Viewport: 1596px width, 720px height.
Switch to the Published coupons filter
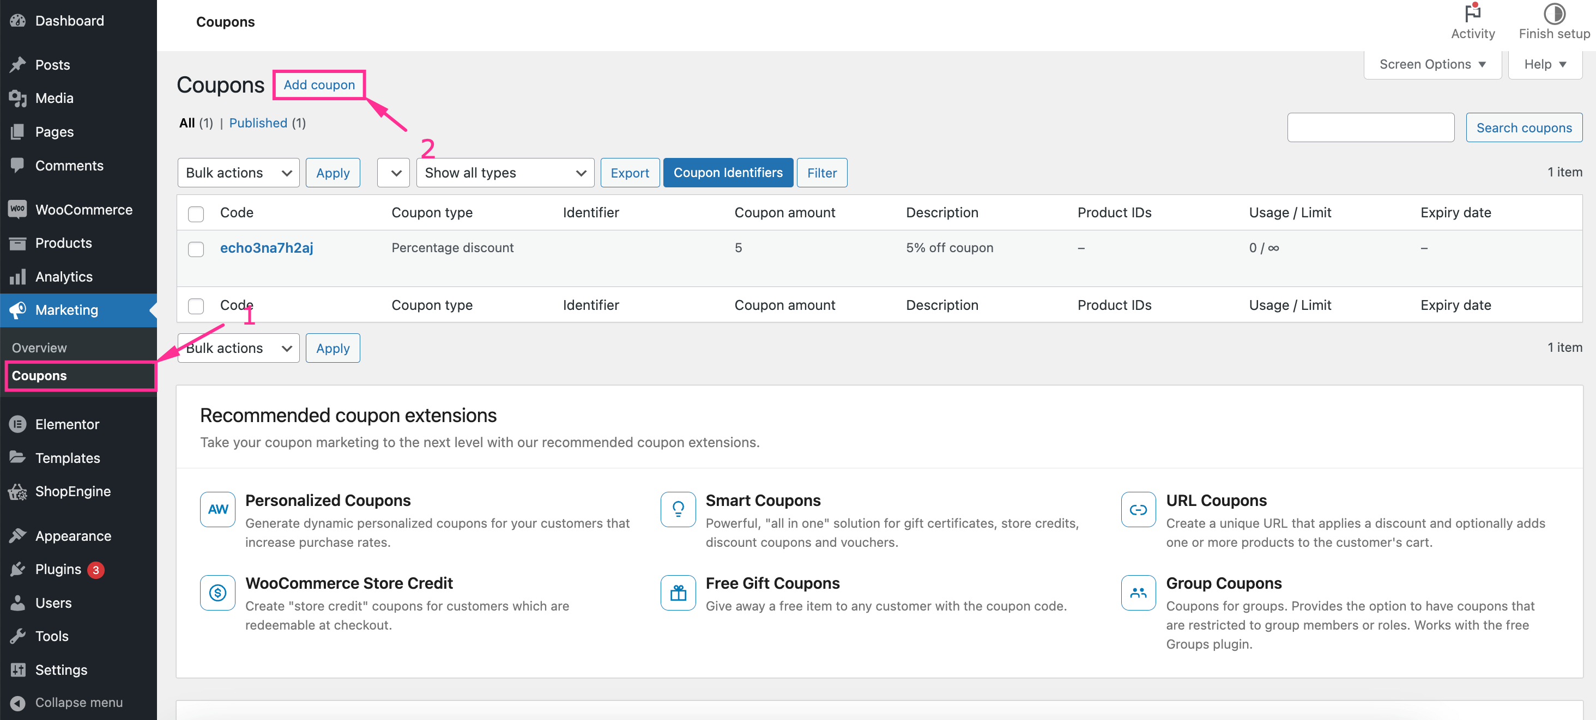[258, 123]
